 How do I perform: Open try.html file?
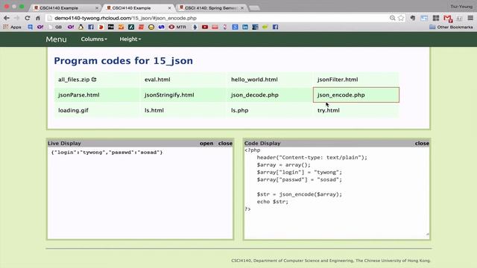click(x=329, y=110)
